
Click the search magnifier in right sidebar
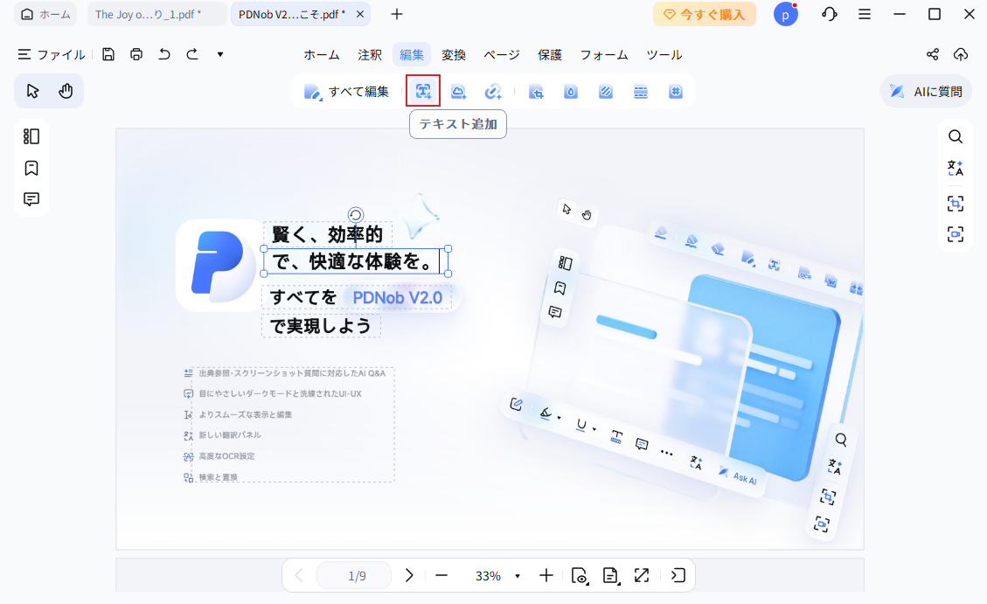click(x=956, y=136)
